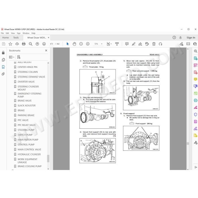Viewport: 198px width, 198px height.
Task: Toggle scrolling mode icon
Action: coord(117,44)
